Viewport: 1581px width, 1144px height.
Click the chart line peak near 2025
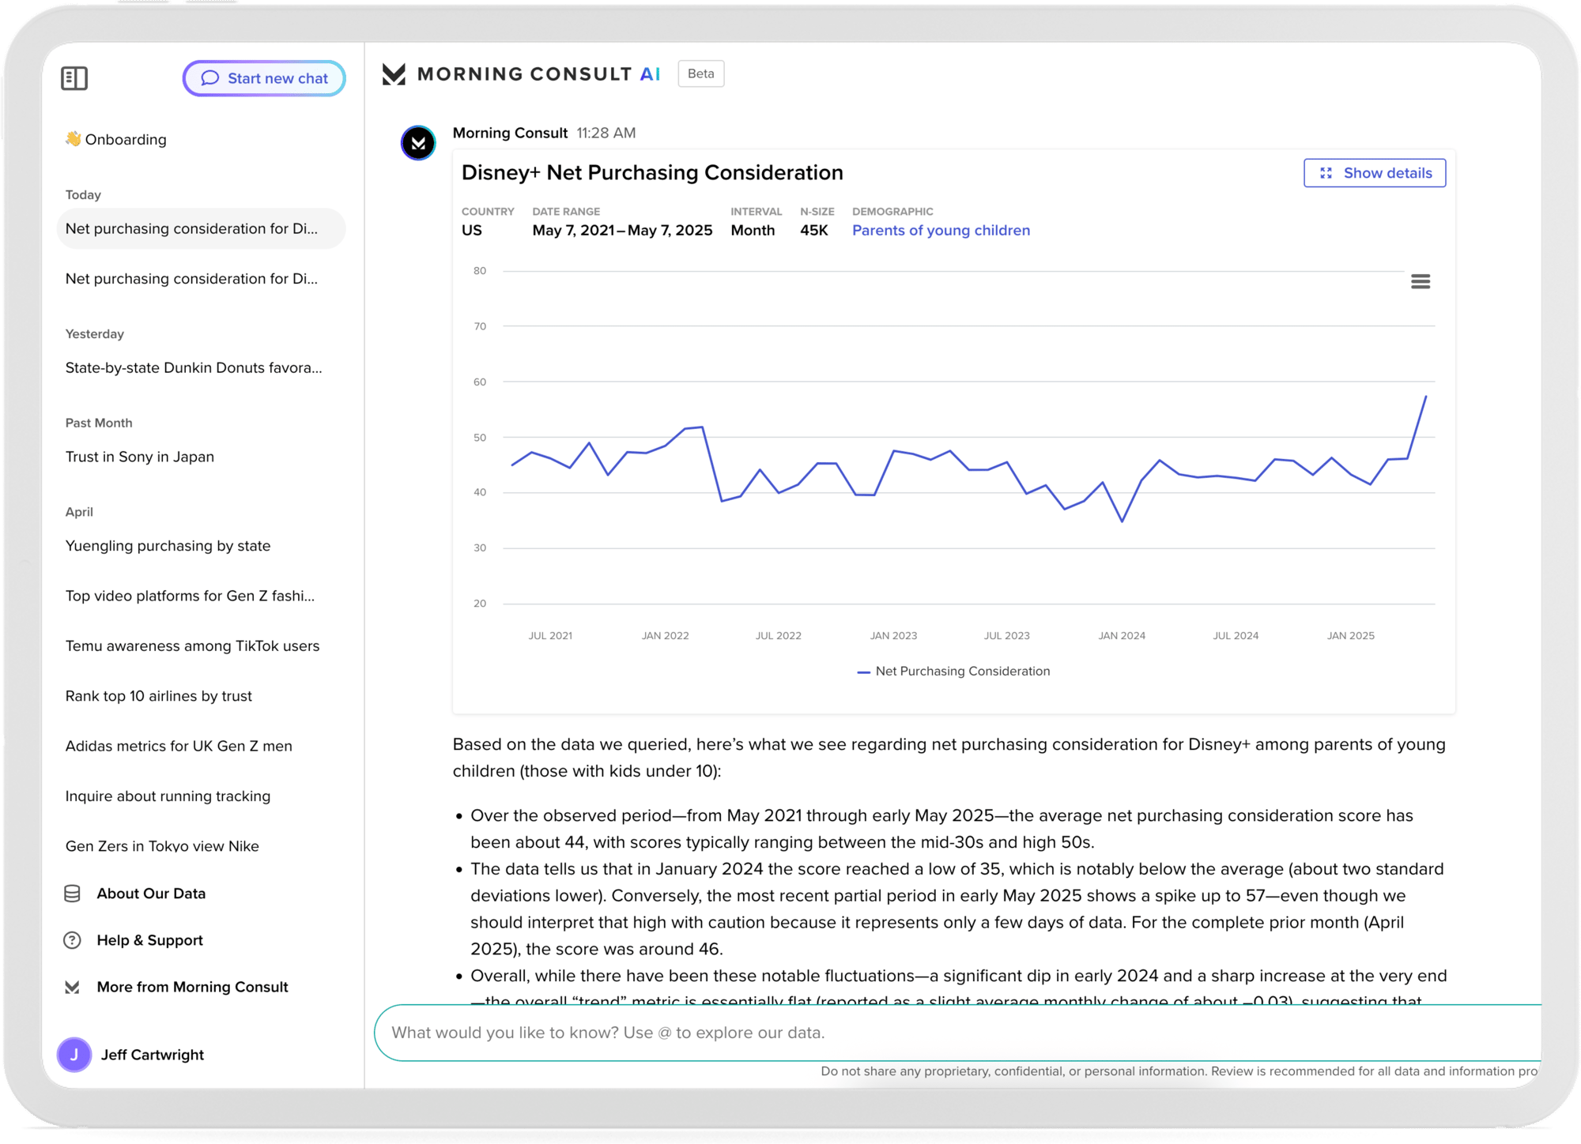(1425, 397)
